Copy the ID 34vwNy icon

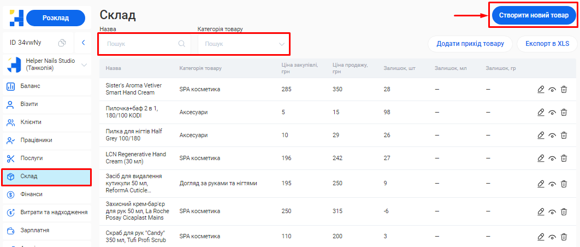[62, 43]
